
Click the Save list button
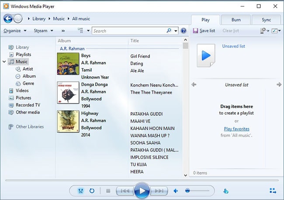(x=204, y=31)
